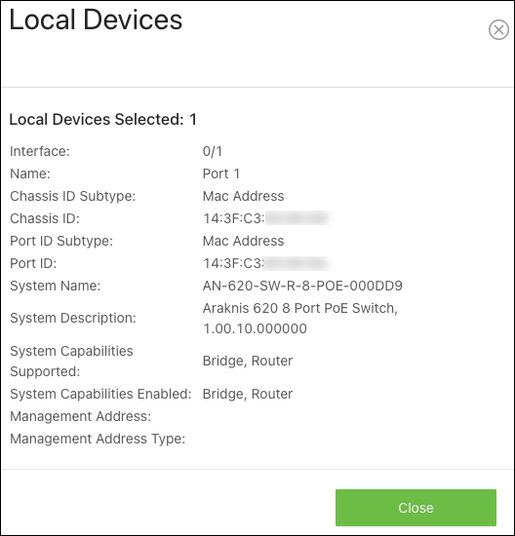The height and width of the screenshot is (536, 515).
Task: Select the Port 1 name value
Action: (x=221, y=173)
